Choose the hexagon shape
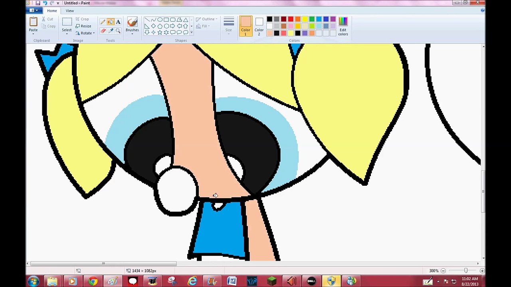This screenshot has width=511, height=287. pos(166,26)
